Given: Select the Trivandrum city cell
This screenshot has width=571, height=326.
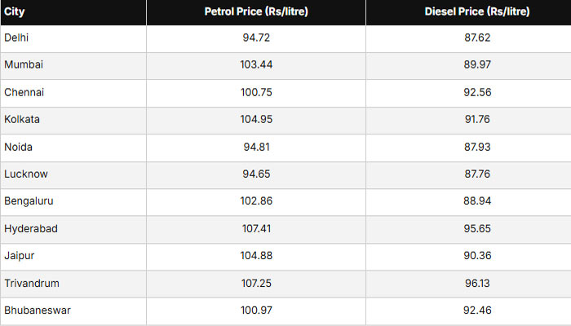Looking at the screenshot, I should click(x=31, y=283).
